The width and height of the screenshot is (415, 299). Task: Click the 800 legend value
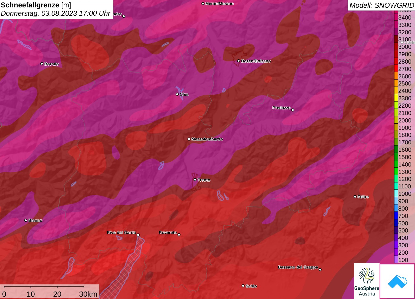pos(403,209)
